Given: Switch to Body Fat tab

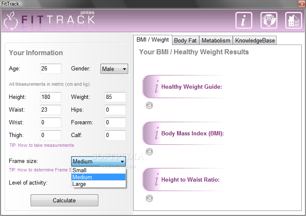Looking at the screenshot, I should [185, 40].
